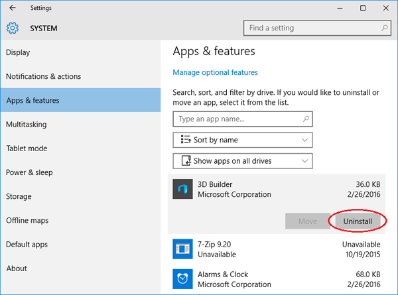Click the Alarms & Clock app icon
The height and width of the screenshot is (295, 398).
pyautogui.click(x=182, y=278)
